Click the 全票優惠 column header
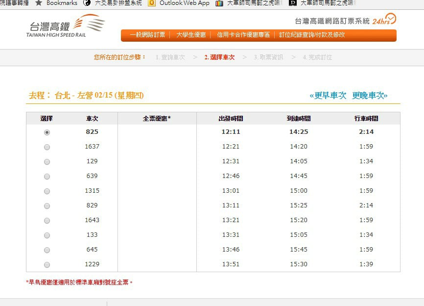 click(x=157, y=118)
